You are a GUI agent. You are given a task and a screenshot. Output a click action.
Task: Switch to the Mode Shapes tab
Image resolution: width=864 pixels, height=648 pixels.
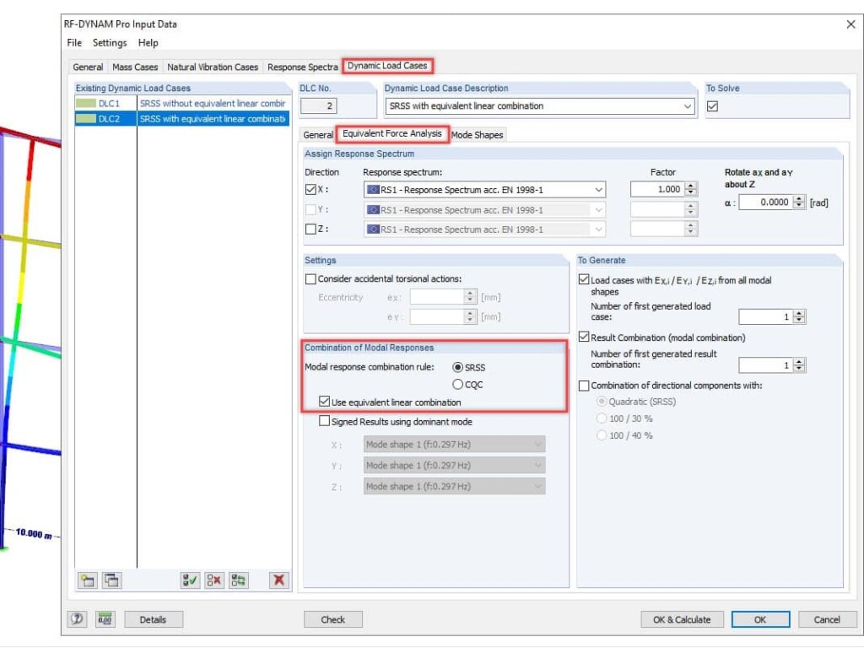pos(478,135)
